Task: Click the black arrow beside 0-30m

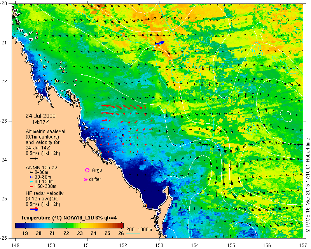Action: click(31, 172)
